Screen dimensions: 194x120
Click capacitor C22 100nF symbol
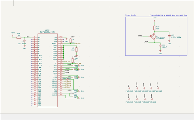pos(160,46)
